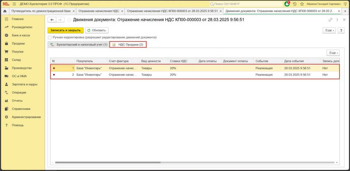
Task: Click the Вид ценности column header
Action: point(153,61)
